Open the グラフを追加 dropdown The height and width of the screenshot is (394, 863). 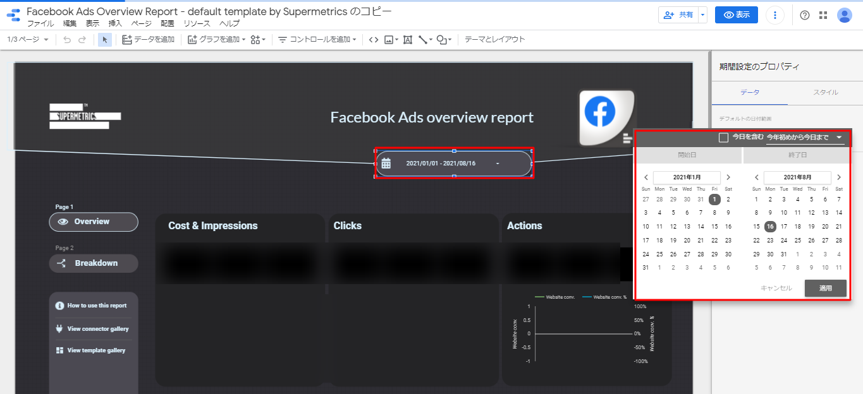[217, 40]
